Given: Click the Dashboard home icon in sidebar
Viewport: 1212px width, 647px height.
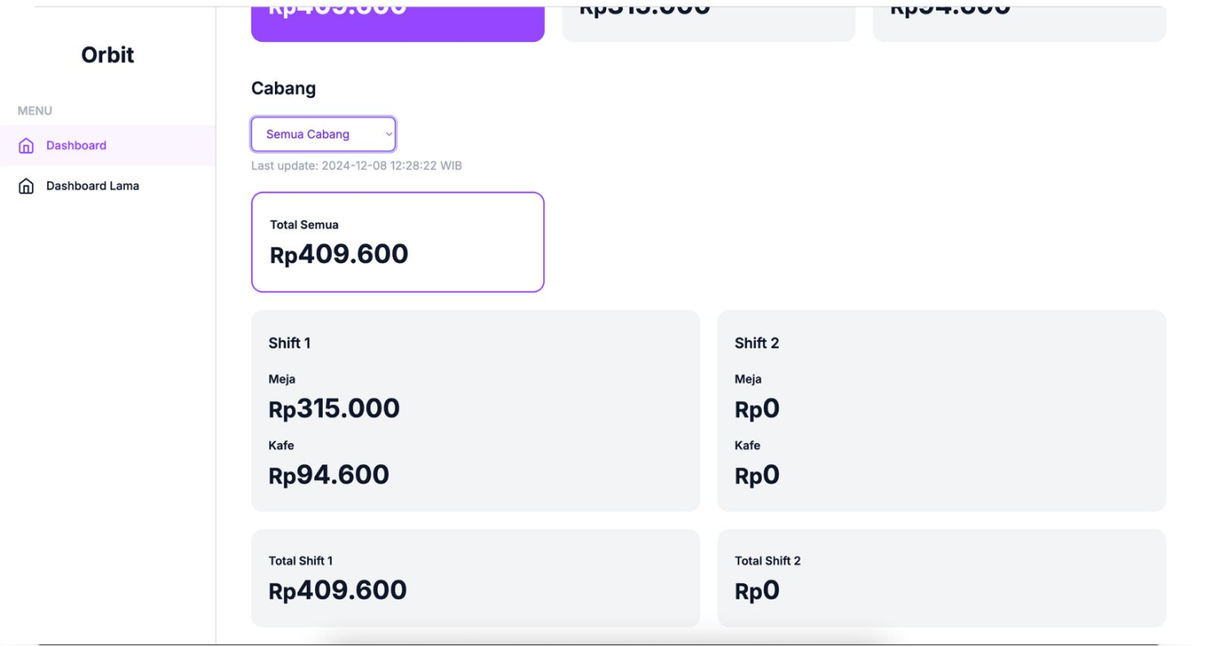Looking at the screenshot, I should 26,145.
